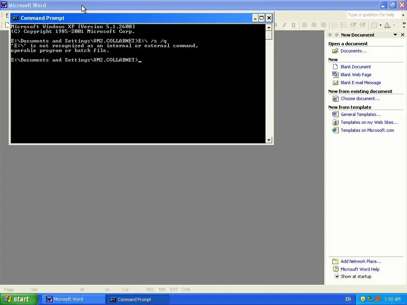Create a Blank E-mail Message
This screenshot has width=407, height=305.
pyautogui.click(x=361, y=83)
